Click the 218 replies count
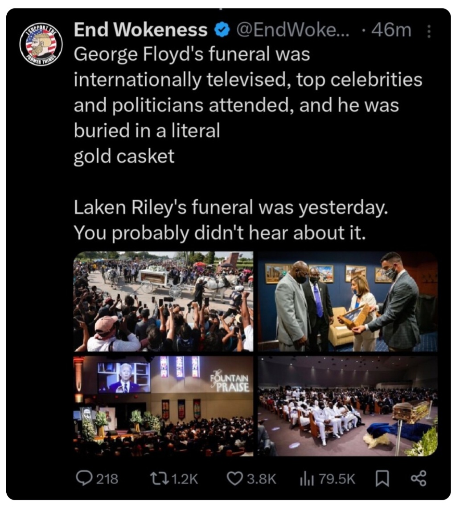Image resolution: width=460 pixels, height=507 pixels. [x=107, y=479]
